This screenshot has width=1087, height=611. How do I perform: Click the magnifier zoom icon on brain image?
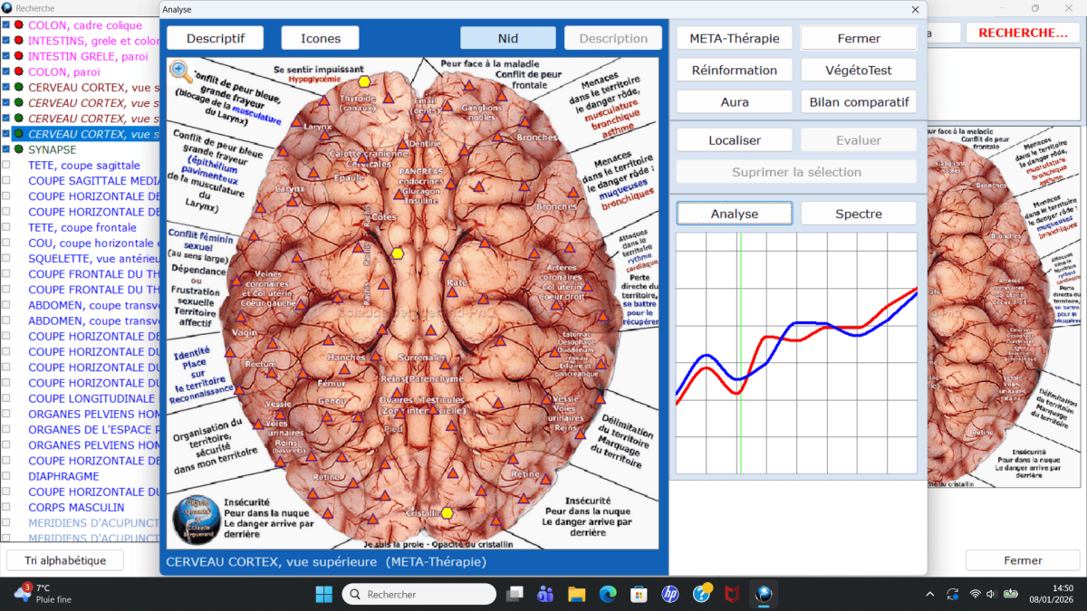tap(181, 72)
